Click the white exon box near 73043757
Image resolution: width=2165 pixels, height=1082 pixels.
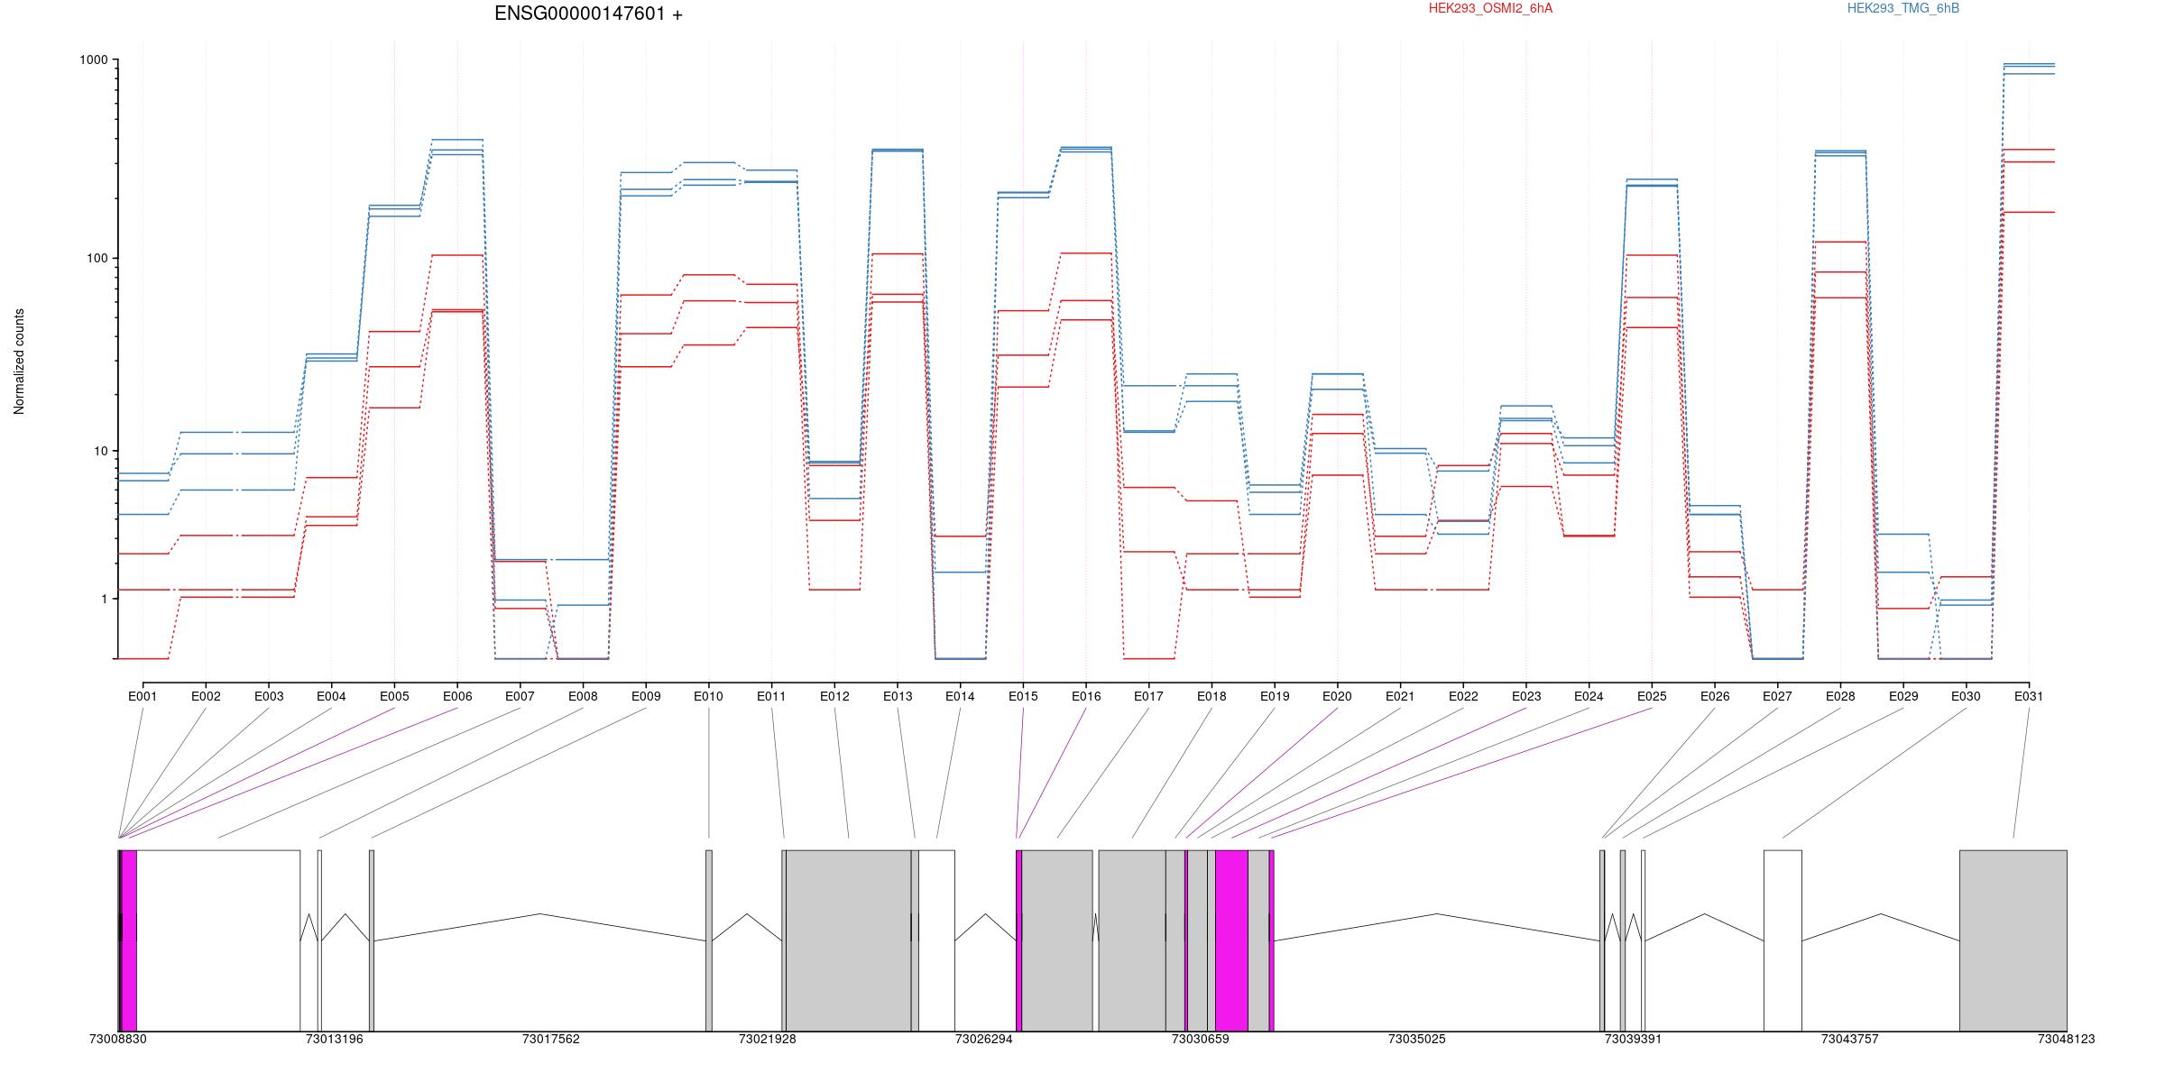[x=1783, y=940]
